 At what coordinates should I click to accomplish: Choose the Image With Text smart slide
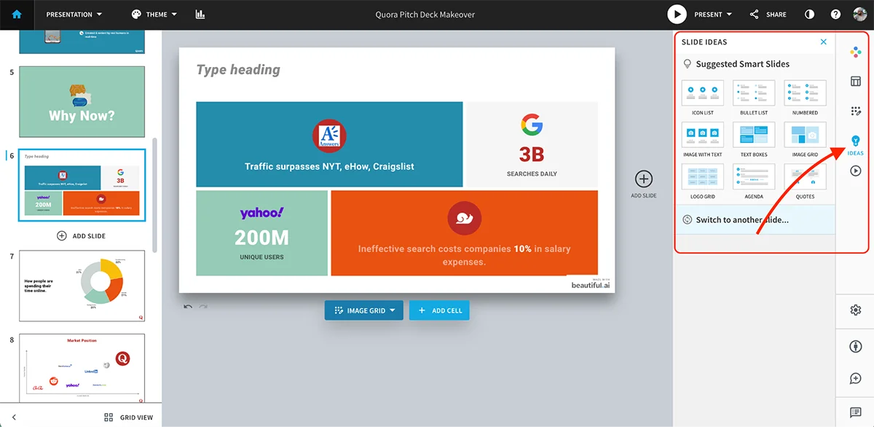pyautogui.click(x=703, y=139)
